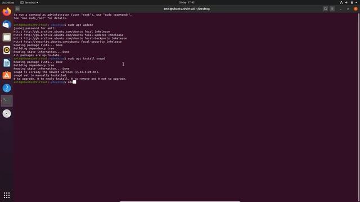The width and height of the screenshot is (360, 202).
Task: Open the terminal search icon
Action: (325, 9)
